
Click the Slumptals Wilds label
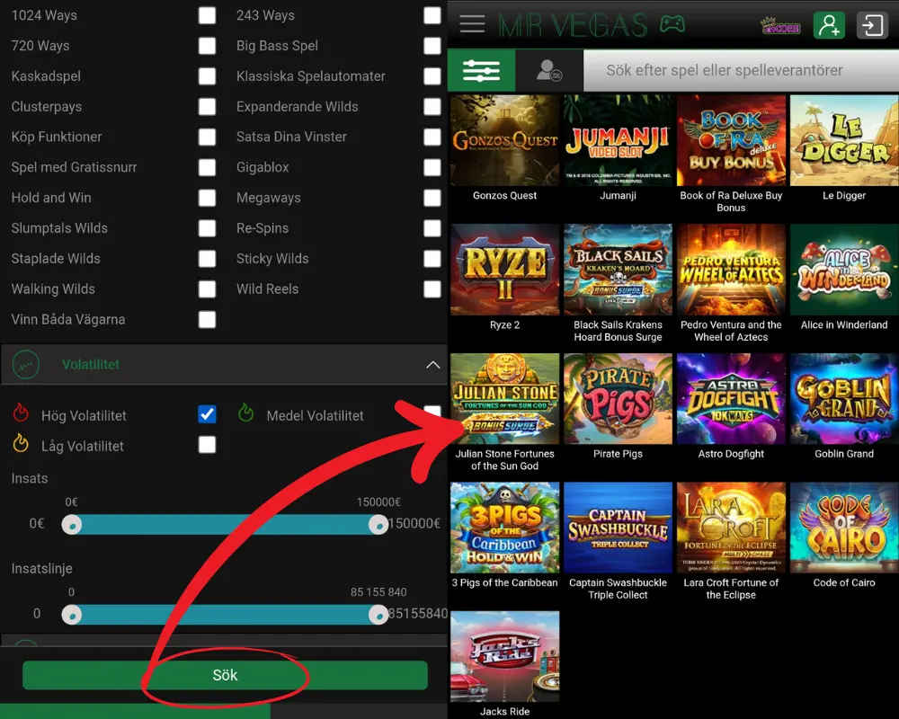coord(59,228)
